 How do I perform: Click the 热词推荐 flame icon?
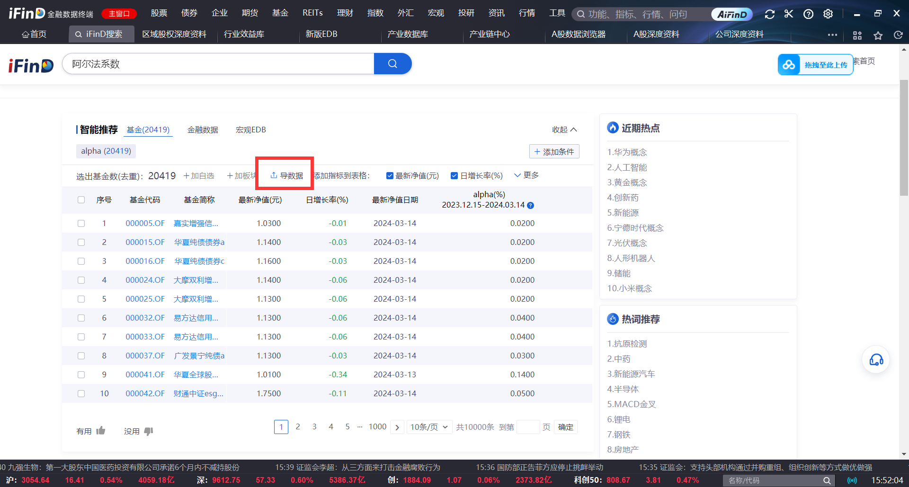(613, 319)
